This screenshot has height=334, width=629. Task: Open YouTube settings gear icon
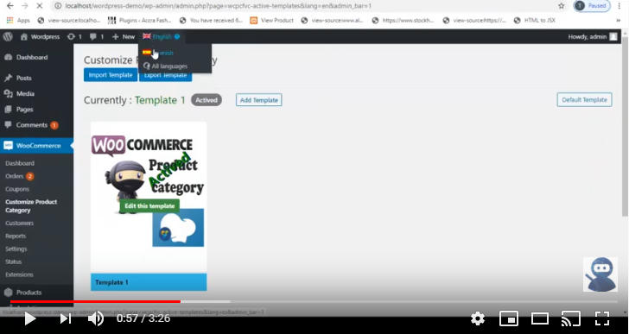[x=477, y=318]
